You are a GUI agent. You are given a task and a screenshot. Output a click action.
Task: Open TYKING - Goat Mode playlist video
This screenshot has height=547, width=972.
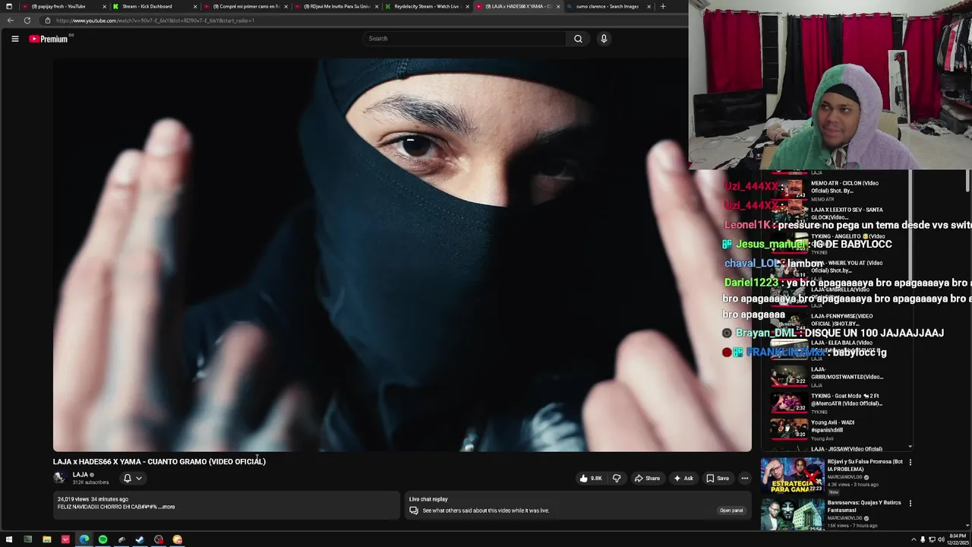pos(839,403)
